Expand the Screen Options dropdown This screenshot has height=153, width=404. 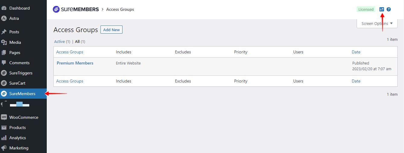pyautogui.click(x=377, y=23)
